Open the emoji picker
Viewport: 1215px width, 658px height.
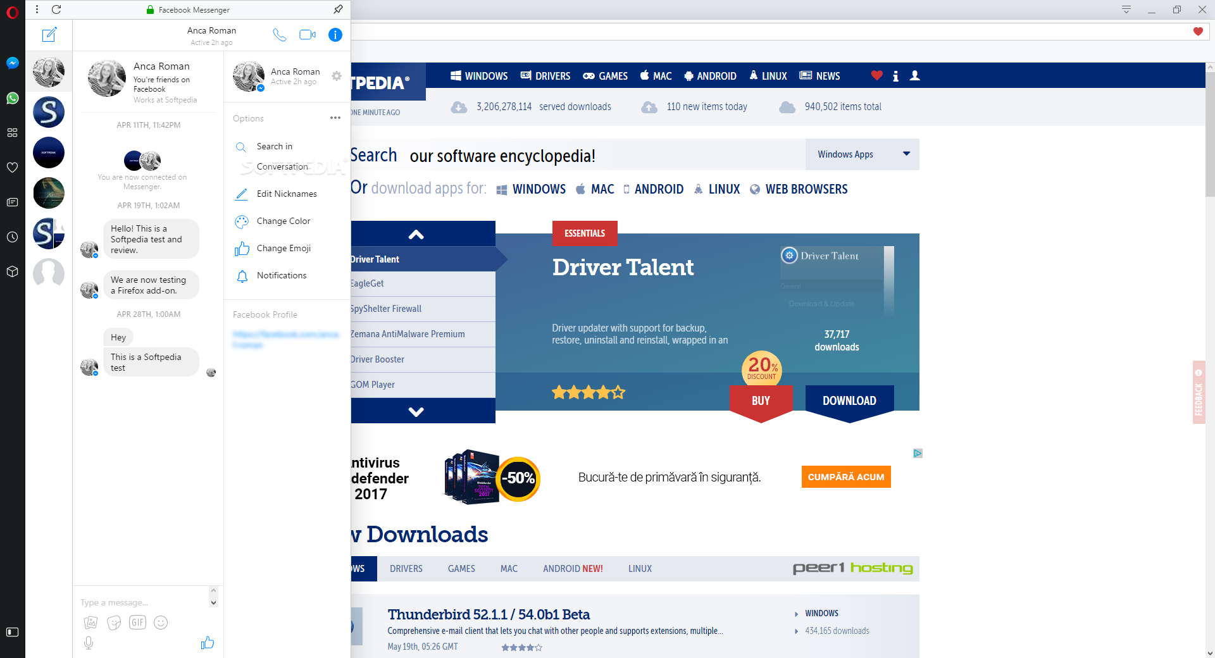[x=161, y=623]
